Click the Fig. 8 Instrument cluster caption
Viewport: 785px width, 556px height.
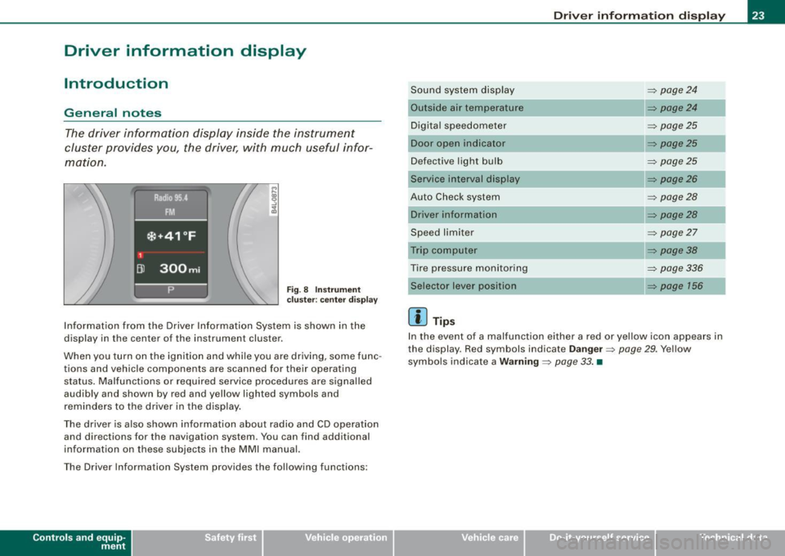(x=332, y=295)
